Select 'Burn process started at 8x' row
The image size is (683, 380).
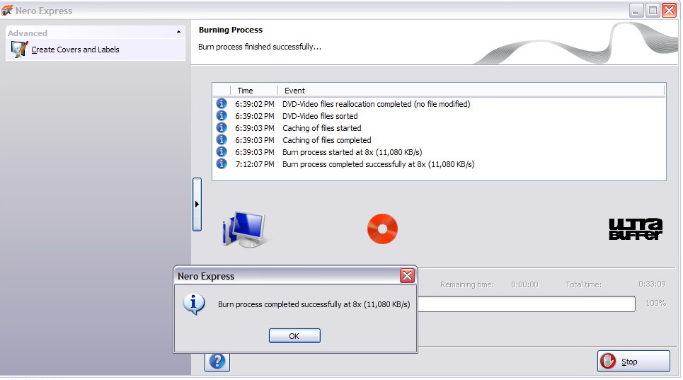[439, 152]
